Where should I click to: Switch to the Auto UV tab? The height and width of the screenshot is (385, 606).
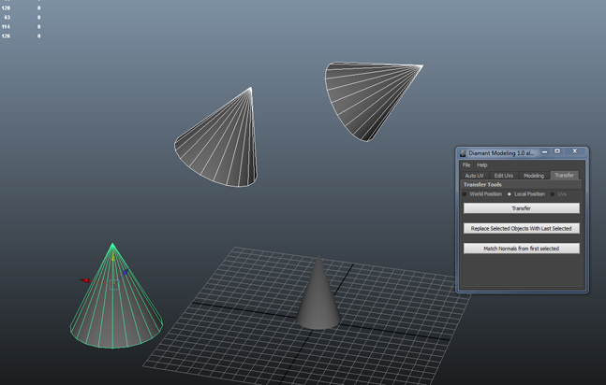coord(475,176)
